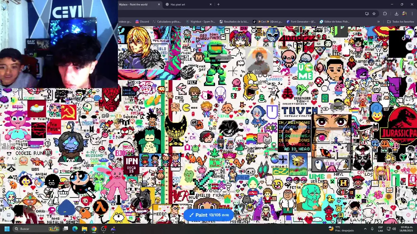Open Task View in the taskbar
Screen dimensions: 417x234
(65, 229)
